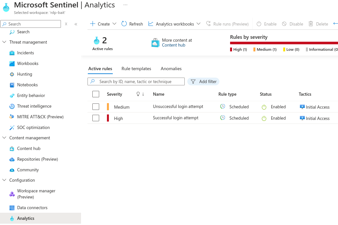338x225 pixels.
Task: Select Analytics in the sidebar
Action: (26, 218)
